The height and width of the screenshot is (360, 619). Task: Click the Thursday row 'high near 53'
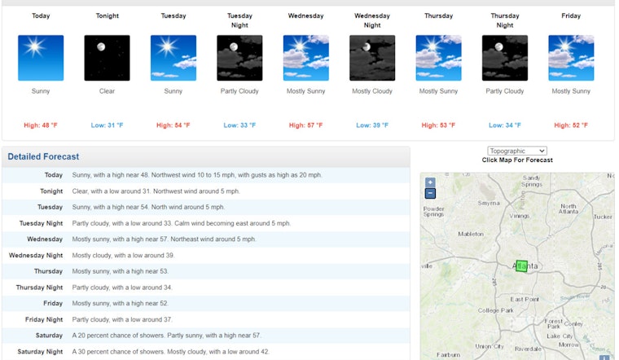point(206,271)
